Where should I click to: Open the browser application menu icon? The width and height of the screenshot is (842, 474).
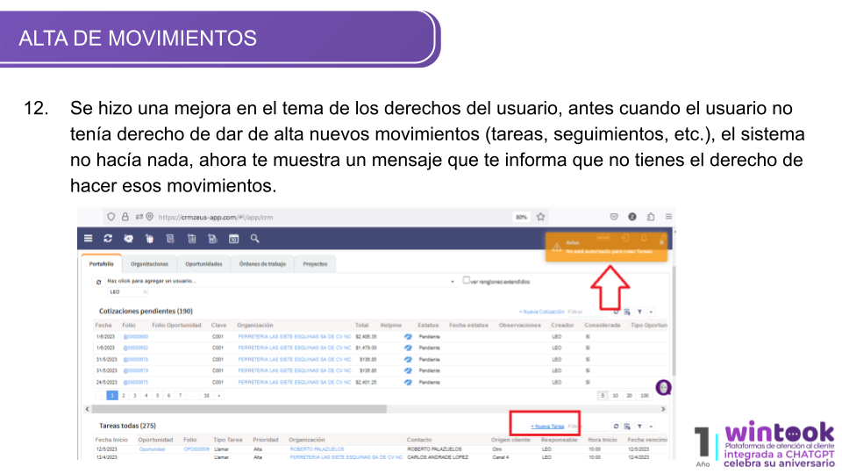668,217
